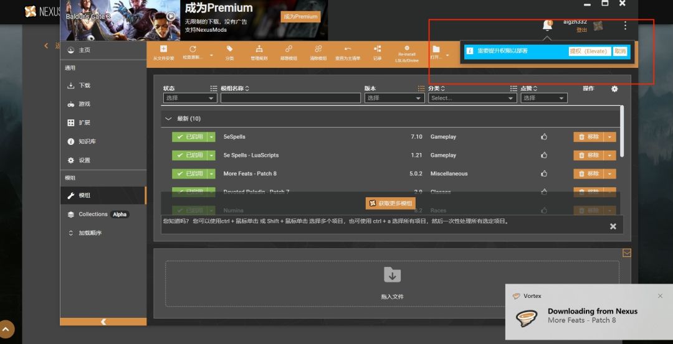Open 下载 in the sidebar
The image size is (673, 344).
pyautogui.click(x=103, y=85)
